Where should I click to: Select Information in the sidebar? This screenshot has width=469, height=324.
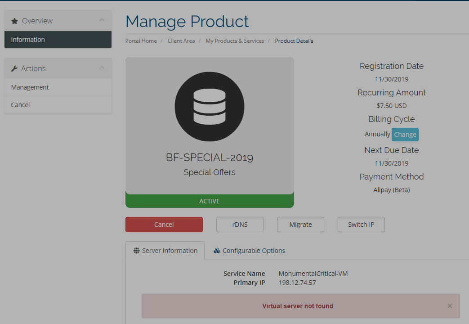tap(28, 40)
